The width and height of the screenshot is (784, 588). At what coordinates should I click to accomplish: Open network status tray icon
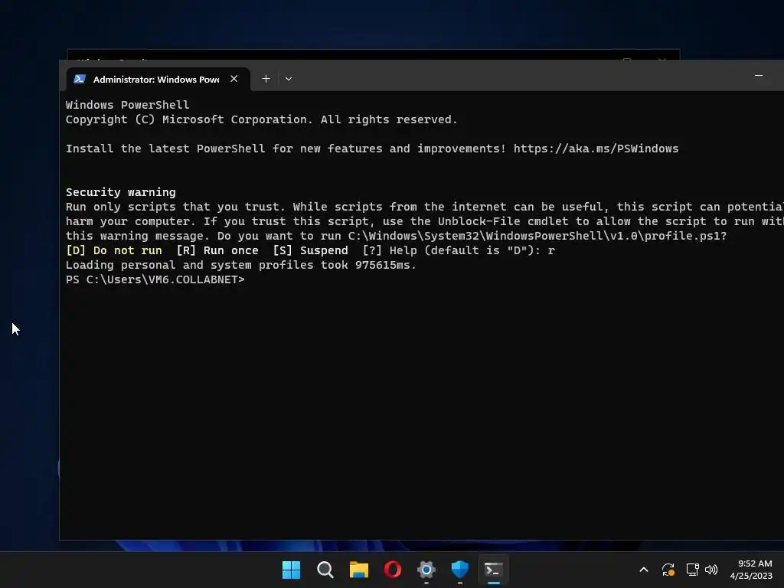(x=692, y=570)
